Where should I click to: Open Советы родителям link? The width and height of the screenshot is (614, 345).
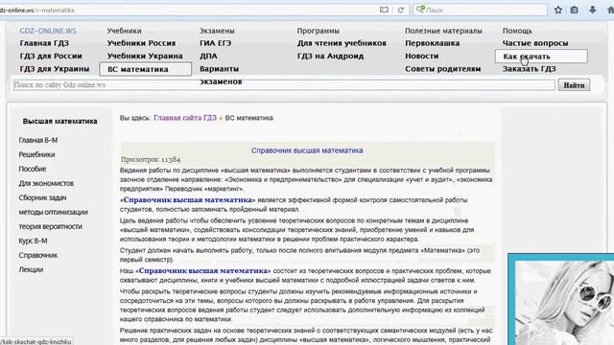(x=443, y=69)
